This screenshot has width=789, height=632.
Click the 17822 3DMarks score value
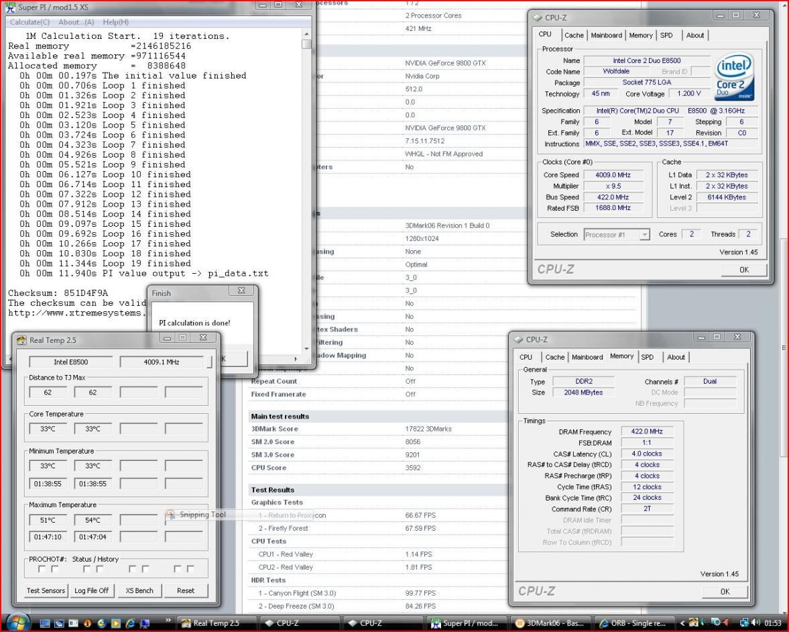pyautogui.click(x=428, y=429)
